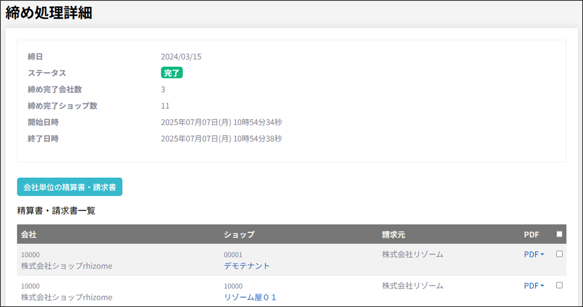Open the デモテナント shop link
Viewport: 583px width, 307px height.
247,266
